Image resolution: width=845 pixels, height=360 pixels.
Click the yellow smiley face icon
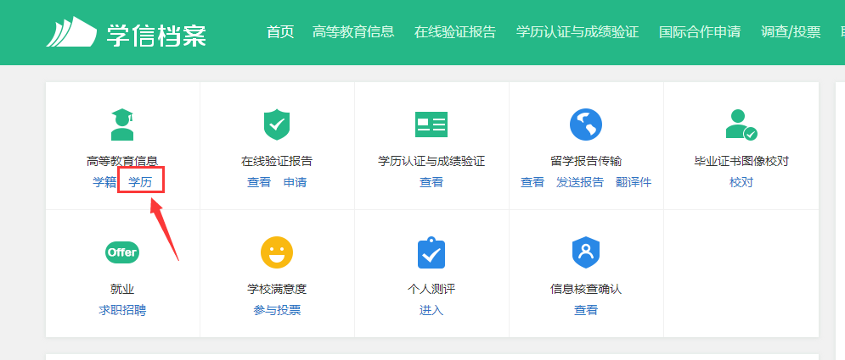tap(277, 252)
